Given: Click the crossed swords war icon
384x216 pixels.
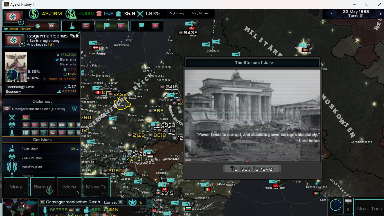Looking at the screenshot, I should (12, 117).
